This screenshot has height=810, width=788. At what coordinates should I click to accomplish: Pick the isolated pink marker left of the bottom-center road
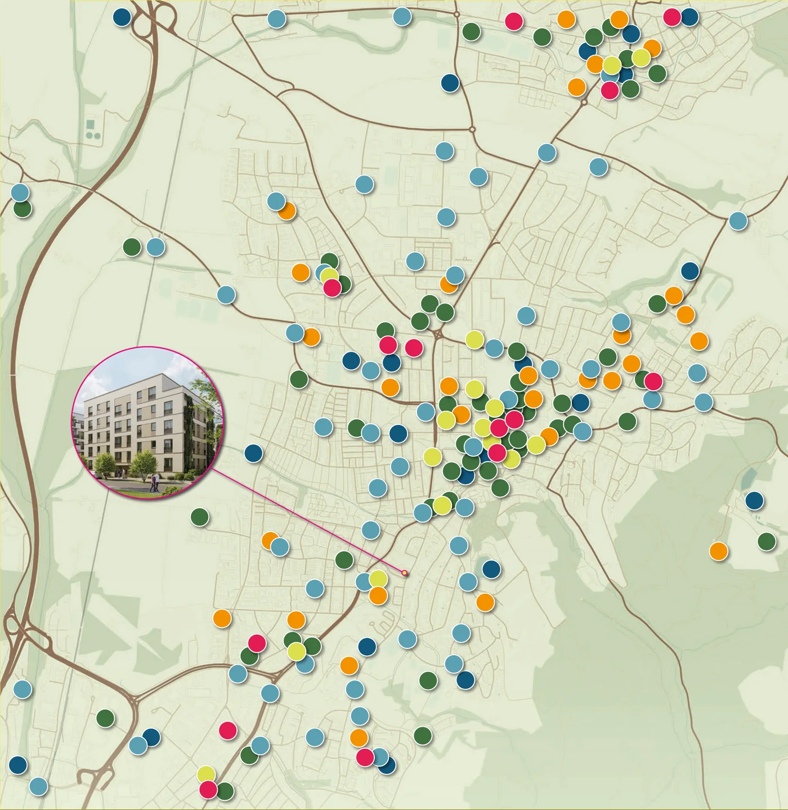pos(227,730)
